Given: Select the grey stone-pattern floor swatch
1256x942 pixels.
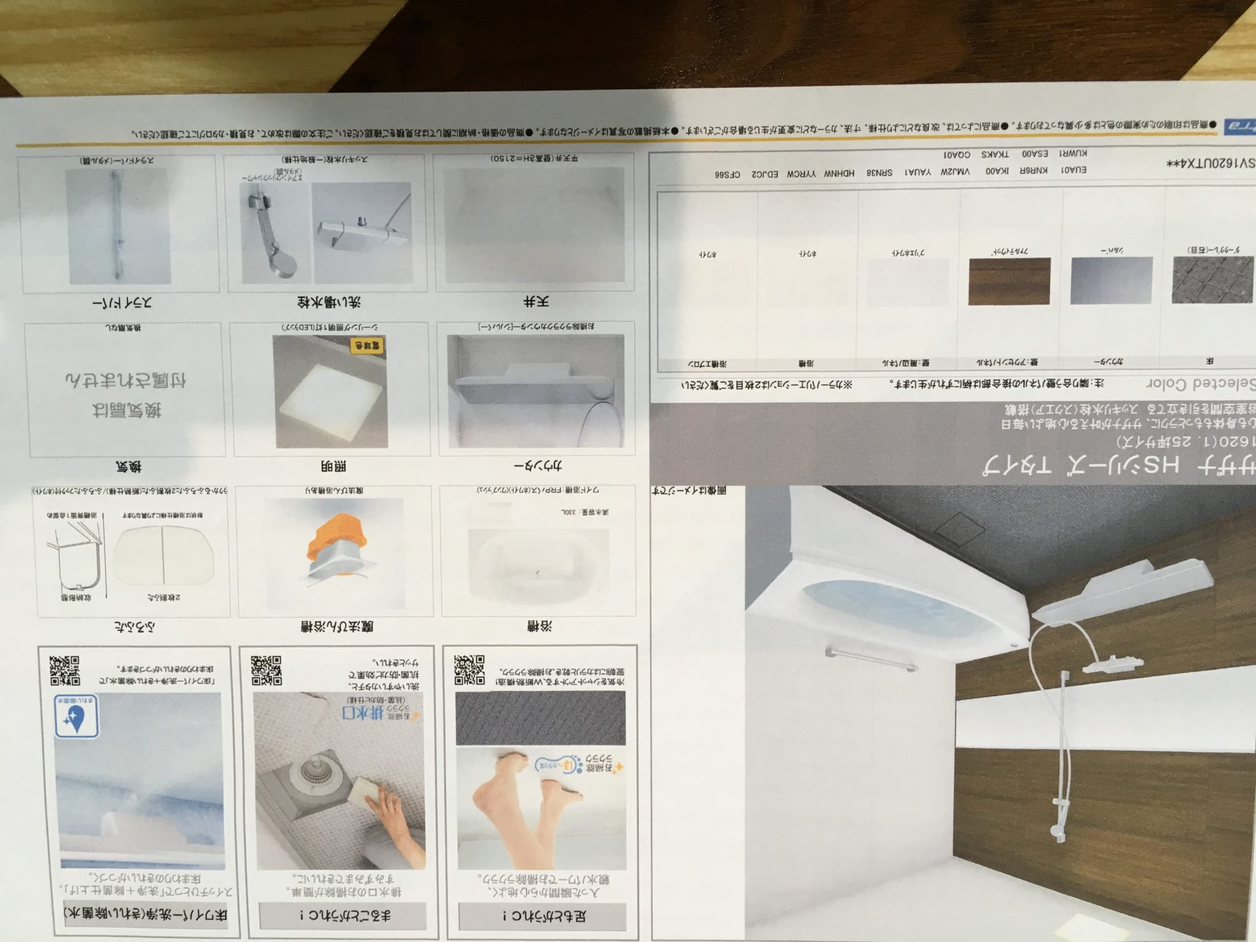Looking at the screenshot, I should [x=1212, y=280].
